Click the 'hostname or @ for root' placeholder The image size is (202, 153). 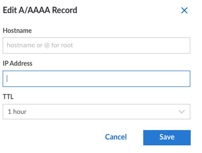click(40, 45)
